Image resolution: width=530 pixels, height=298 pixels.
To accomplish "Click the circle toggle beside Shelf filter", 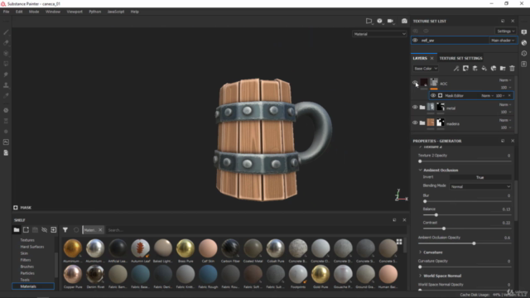I will [76, 230].
